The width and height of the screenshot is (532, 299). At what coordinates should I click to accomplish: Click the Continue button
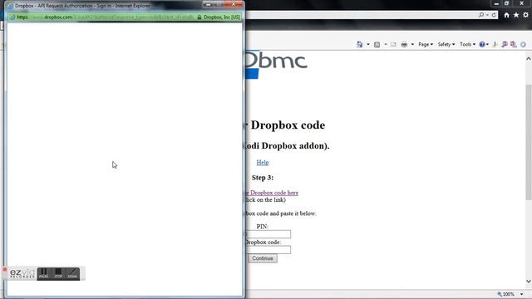(x=263, y=258)
